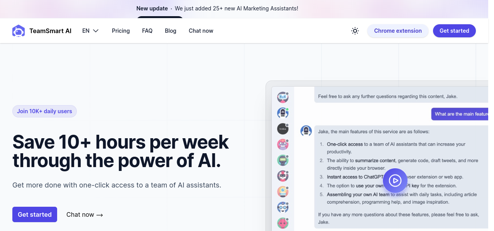This screenshot has height=231, width=494.
Task: Click the Join 10K+ daily users badge
Action: click(44, 111)
